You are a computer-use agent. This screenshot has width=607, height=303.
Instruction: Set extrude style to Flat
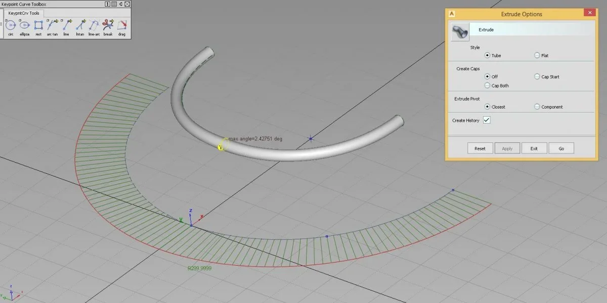tap(537, 56)
